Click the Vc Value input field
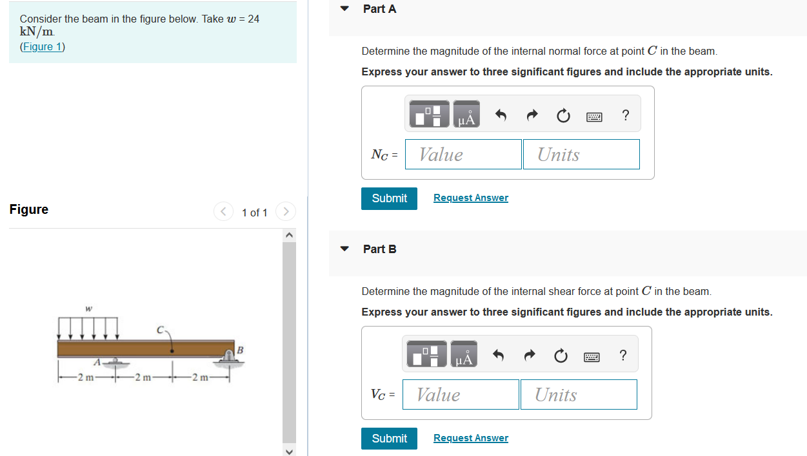This screenshot has height=456, width=807. pyautogui.click(x=461, y=395)
